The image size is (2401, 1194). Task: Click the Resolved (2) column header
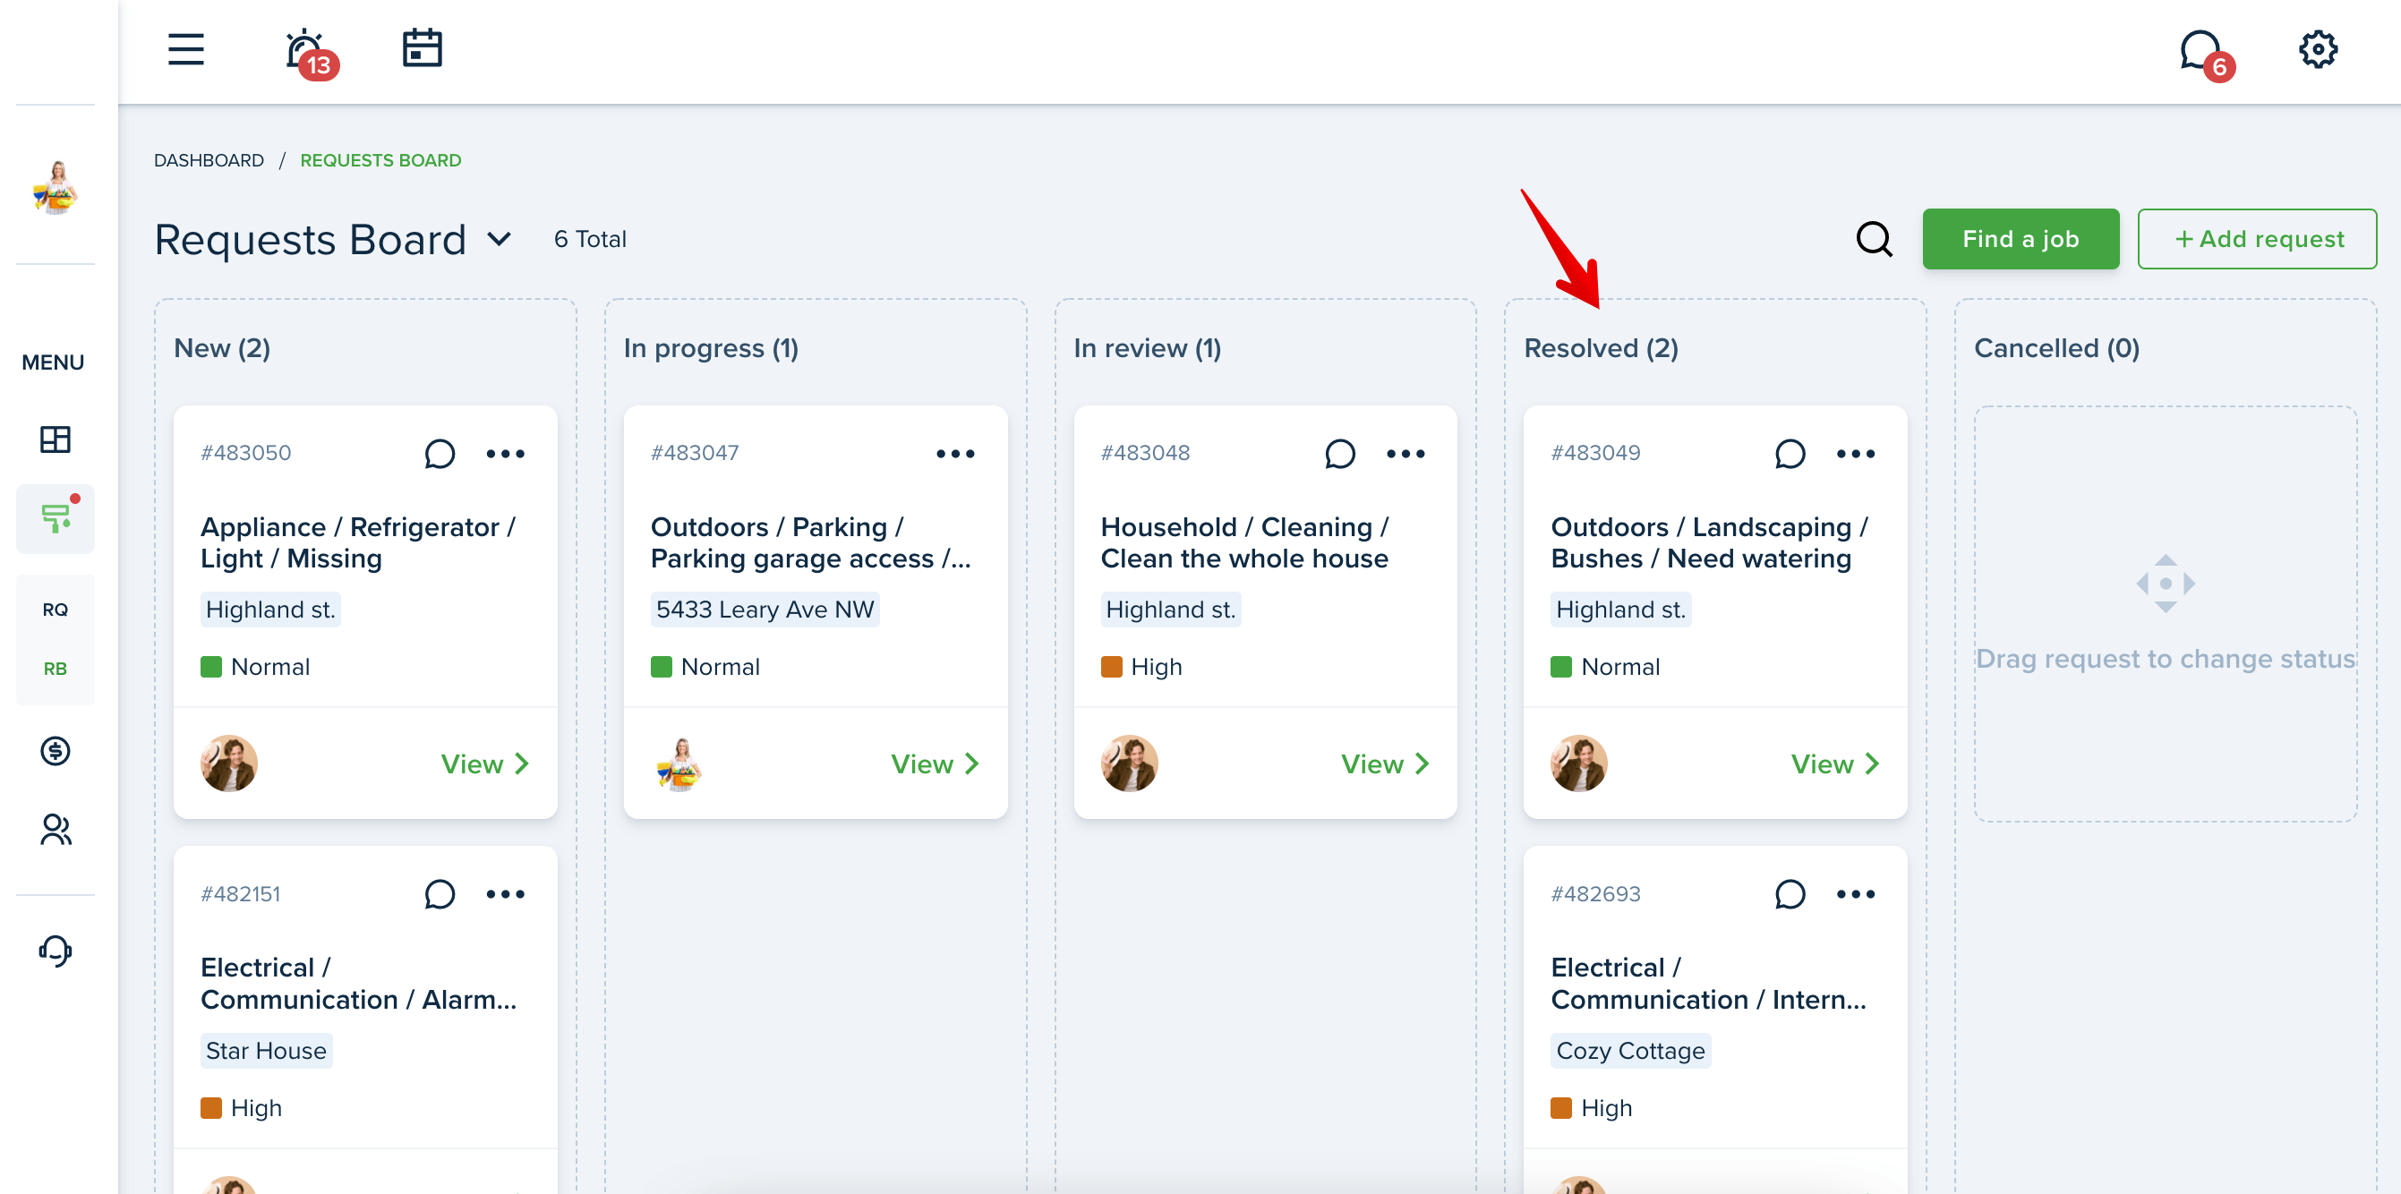(x=1602, y=348)
